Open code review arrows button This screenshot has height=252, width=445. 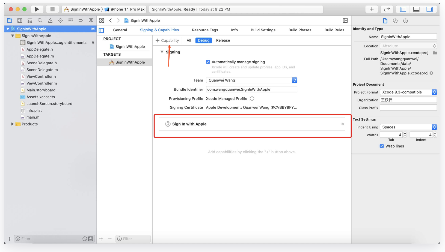[x=387, y=9]
